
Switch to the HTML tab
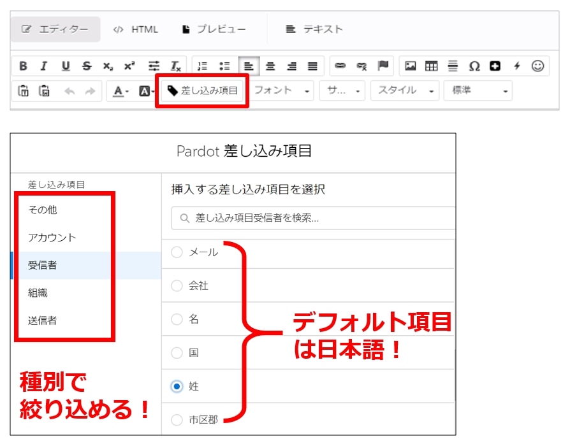tap(135, 29)
